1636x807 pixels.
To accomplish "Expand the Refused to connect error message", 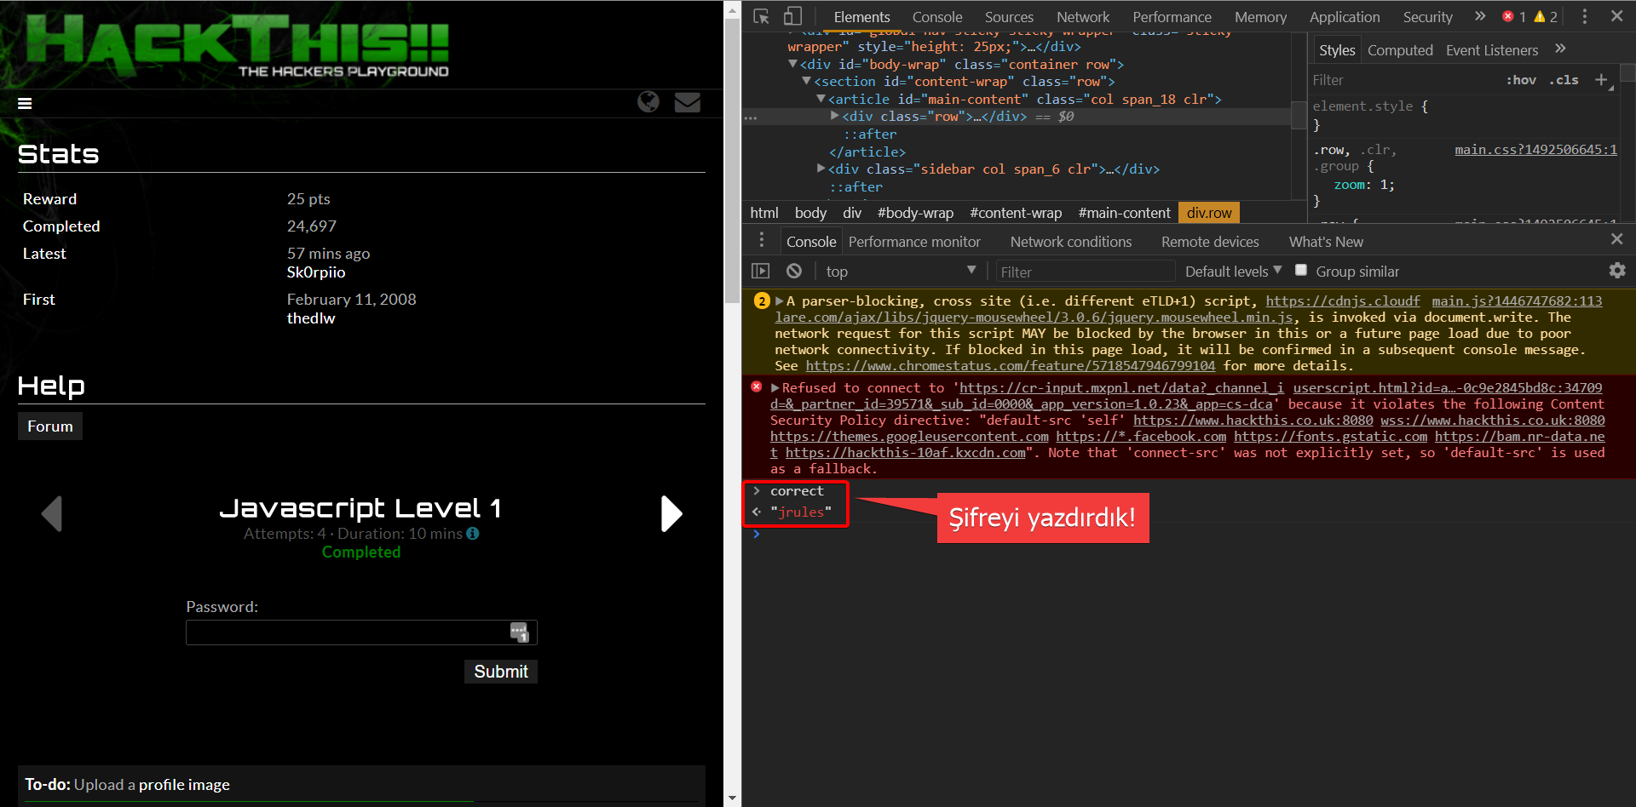I will [775, 387].
